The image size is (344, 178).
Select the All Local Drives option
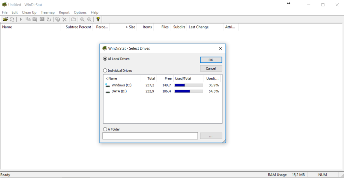[116, 59]
